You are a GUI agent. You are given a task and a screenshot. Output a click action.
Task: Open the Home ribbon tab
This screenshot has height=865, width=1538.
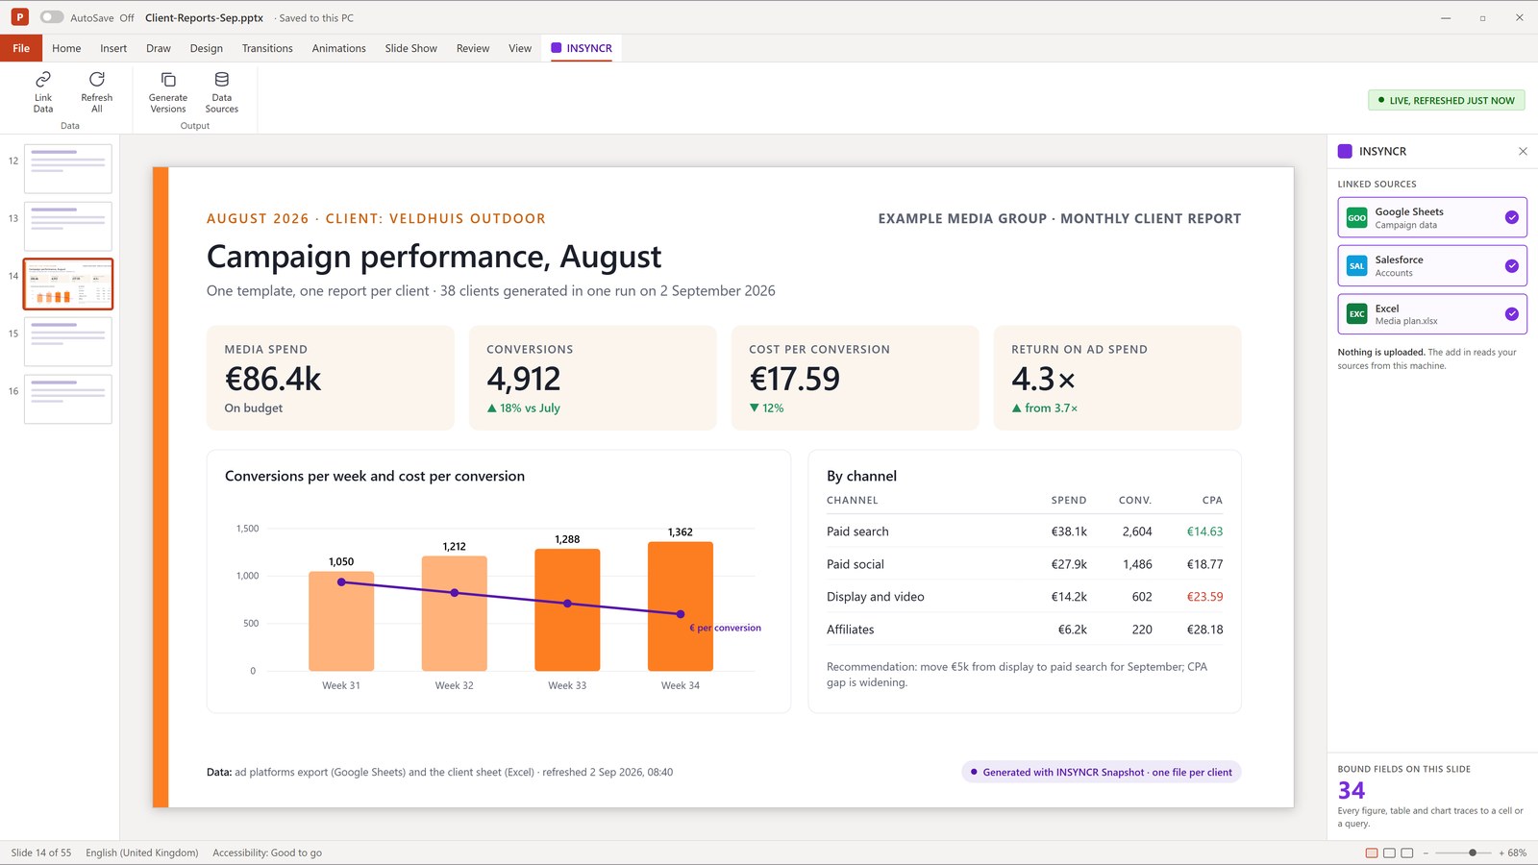66,48
